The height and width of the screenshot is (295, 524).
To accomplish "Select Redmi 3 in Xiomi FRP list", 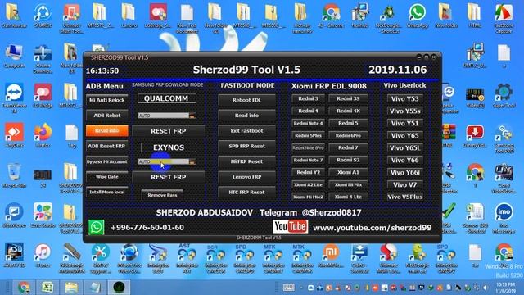I will click(x=308, y=98).
